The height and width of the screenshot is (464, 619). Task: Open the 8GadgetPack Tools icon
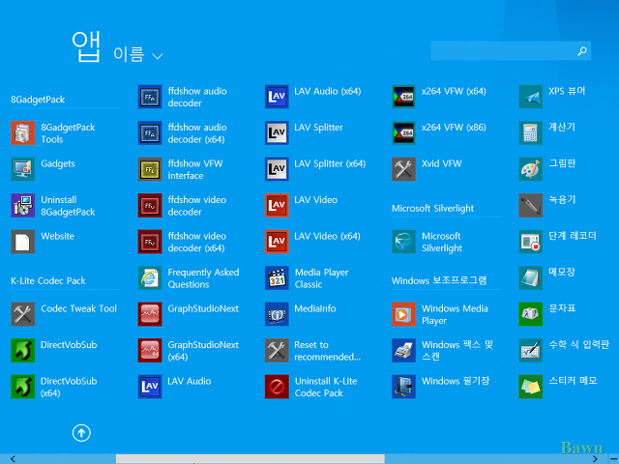tap(23, 133)
